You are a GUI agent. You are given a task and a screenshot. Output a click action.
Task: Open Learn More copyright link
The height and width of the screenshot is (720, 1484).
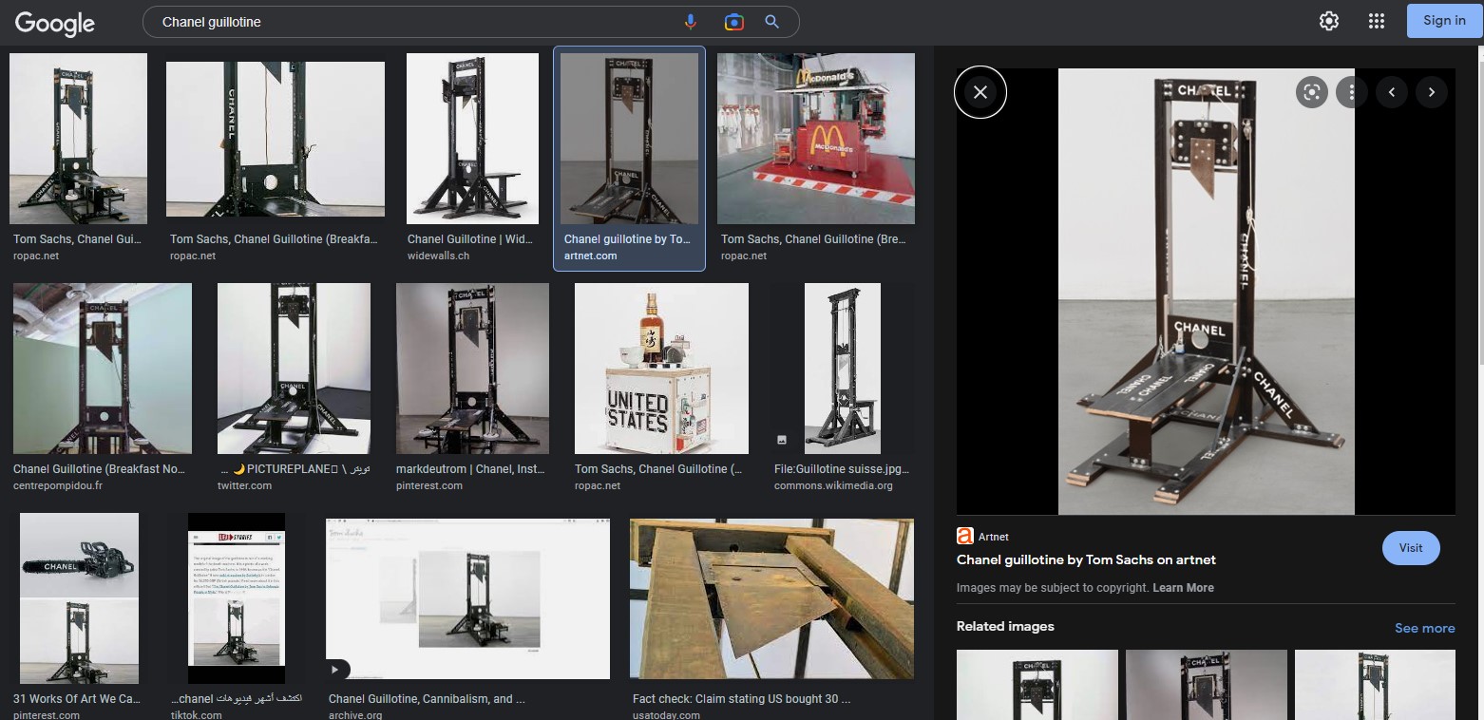click(x=1183, y=588)
